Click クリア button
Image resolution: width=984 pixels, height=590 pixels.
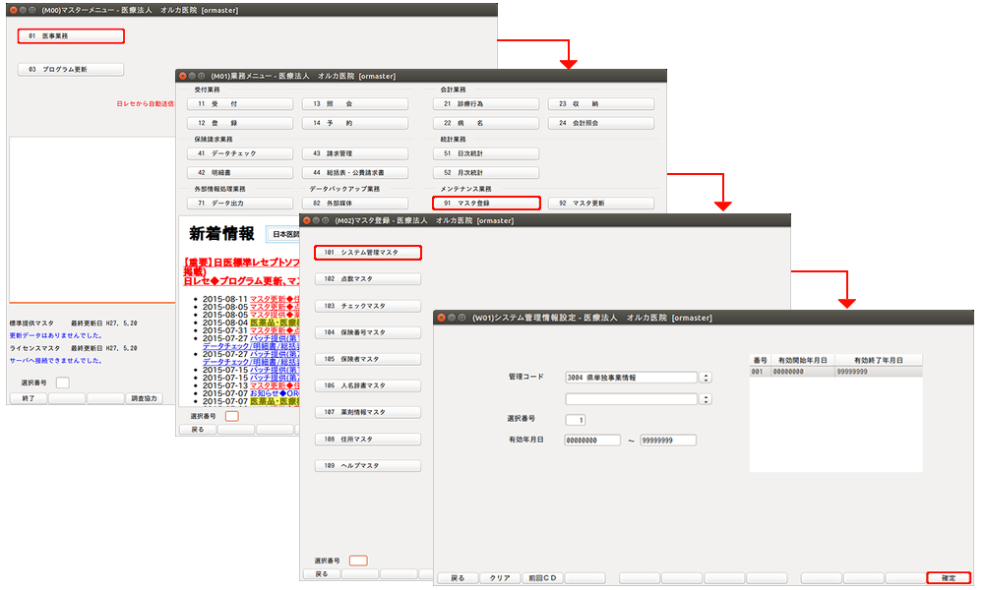tap(500, 578)
